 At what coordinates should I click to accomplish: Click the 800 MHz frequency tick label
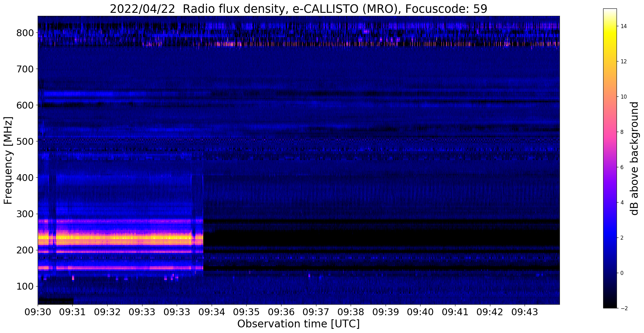point(25,33)
